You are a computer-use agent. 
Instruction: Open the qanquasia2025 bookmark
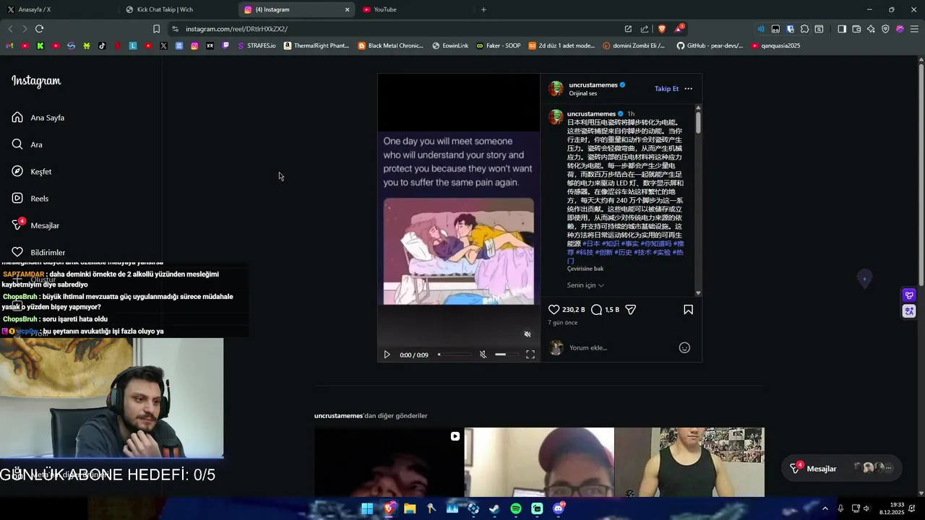click(x=776, y=45)
